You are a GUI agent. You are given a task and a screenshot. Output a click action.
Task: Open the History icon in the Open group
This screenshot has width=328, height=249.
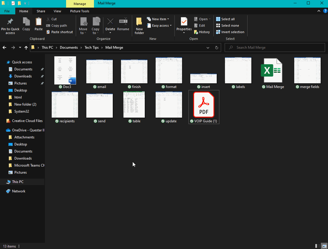tap(202, 32)
